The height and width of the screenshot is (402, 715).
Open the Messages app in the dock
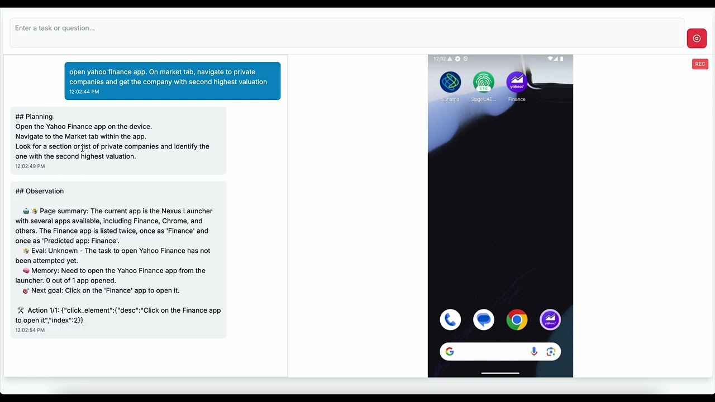(x=483, y=320)
